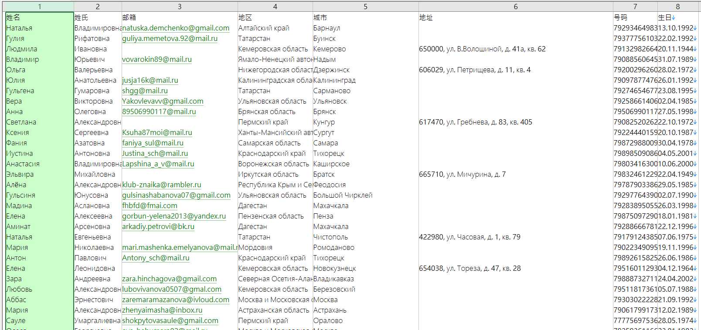This screenshot has height=330, width=701.
Task: Select address cell ул. В.Волошиной, д. 41а
Action: coord(516,49)
